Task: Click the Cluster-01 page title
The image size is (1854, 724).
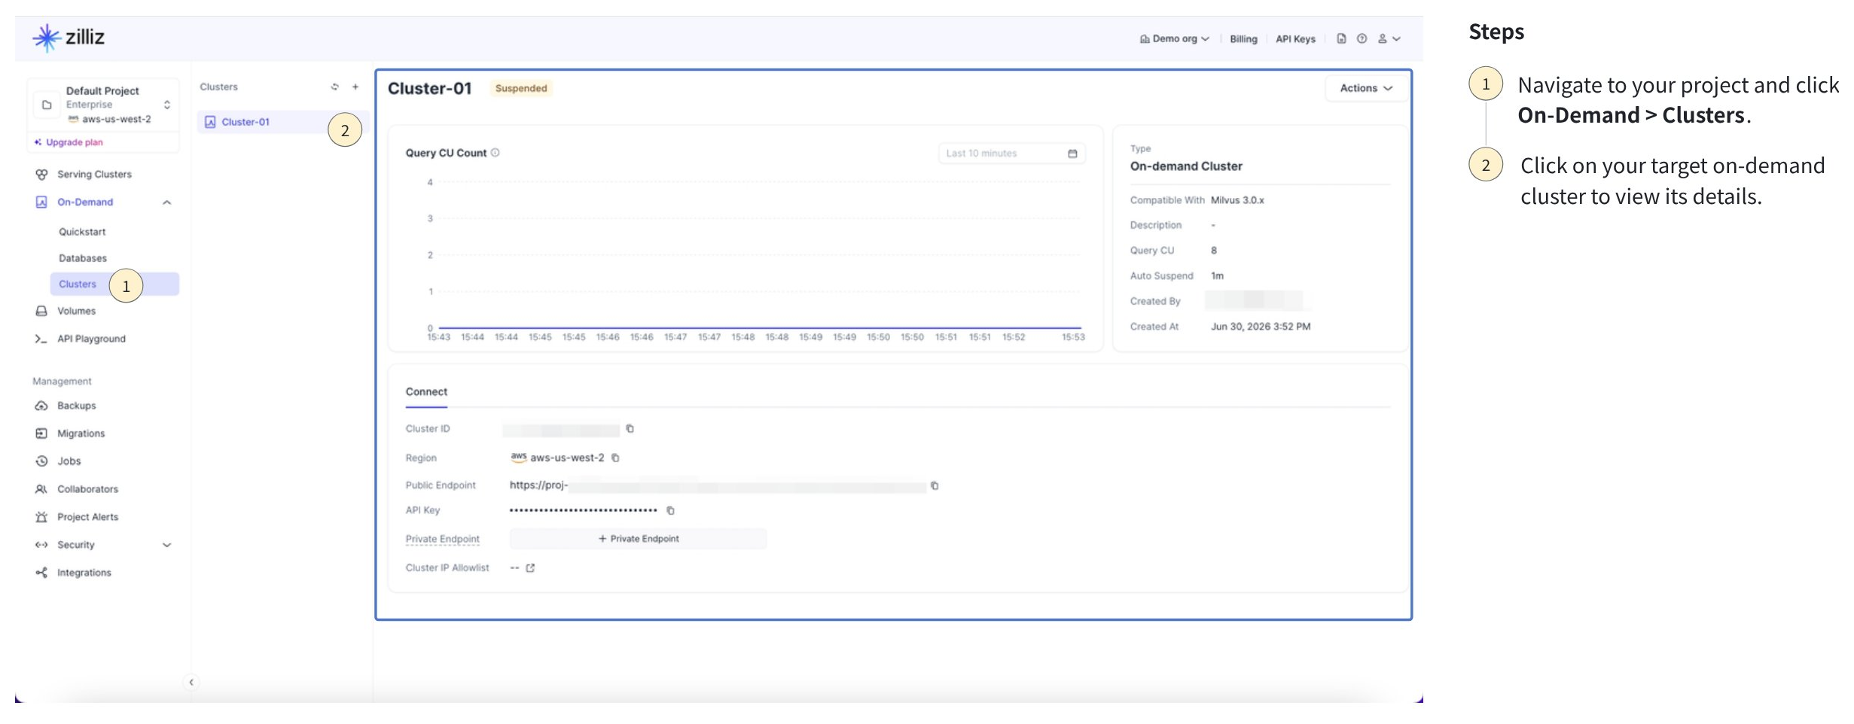Action: coord(429,88)
